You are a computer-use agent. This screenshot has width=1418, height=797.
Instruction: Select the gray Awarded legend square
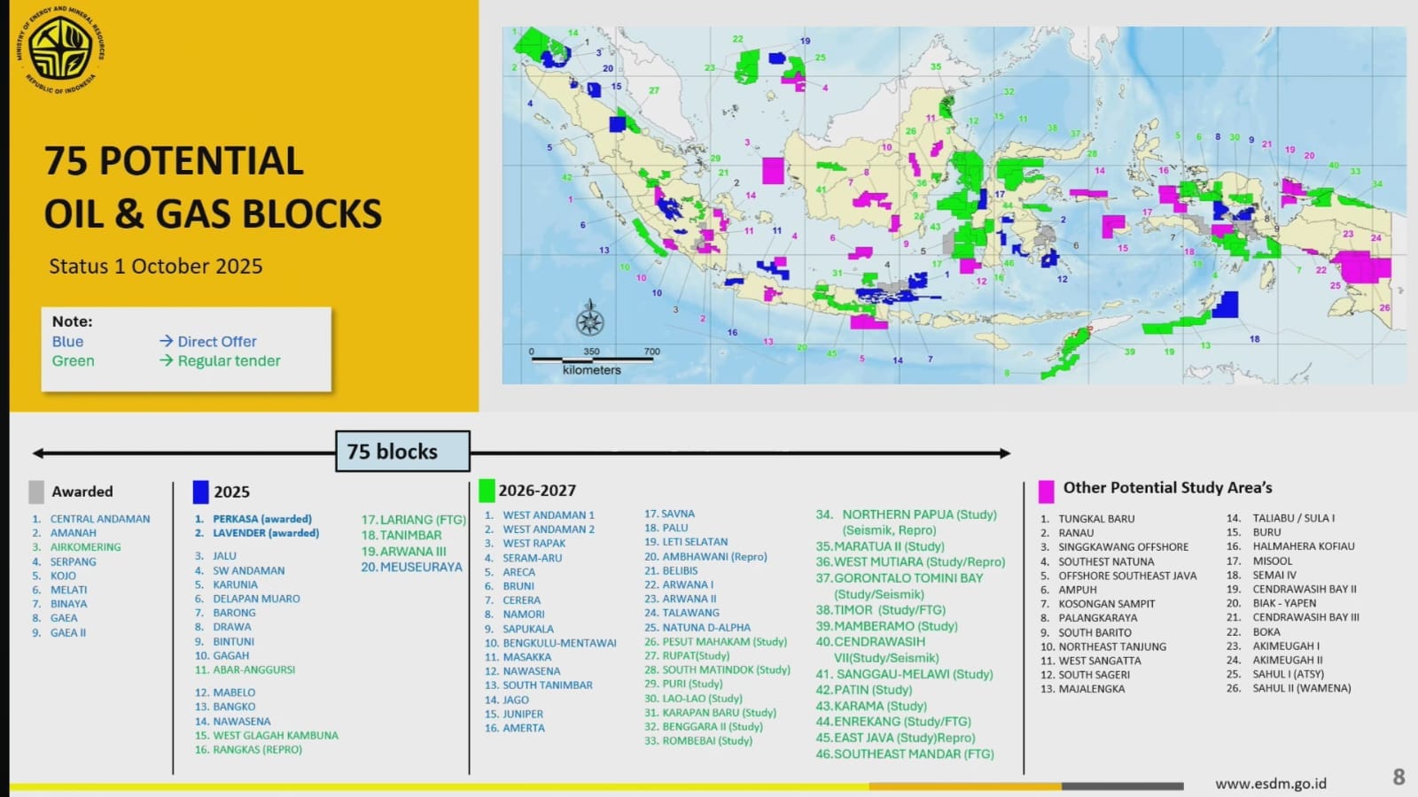(36, 491)
